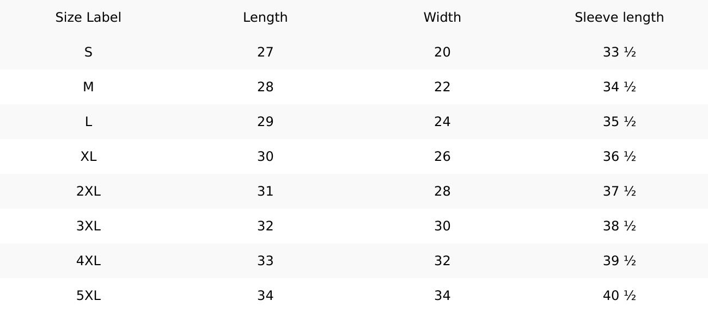Viewport: 708px width, 313px height.
Task: Choose the 2XL size label cell
Action: pyautogui.click(x=88, y=191)
